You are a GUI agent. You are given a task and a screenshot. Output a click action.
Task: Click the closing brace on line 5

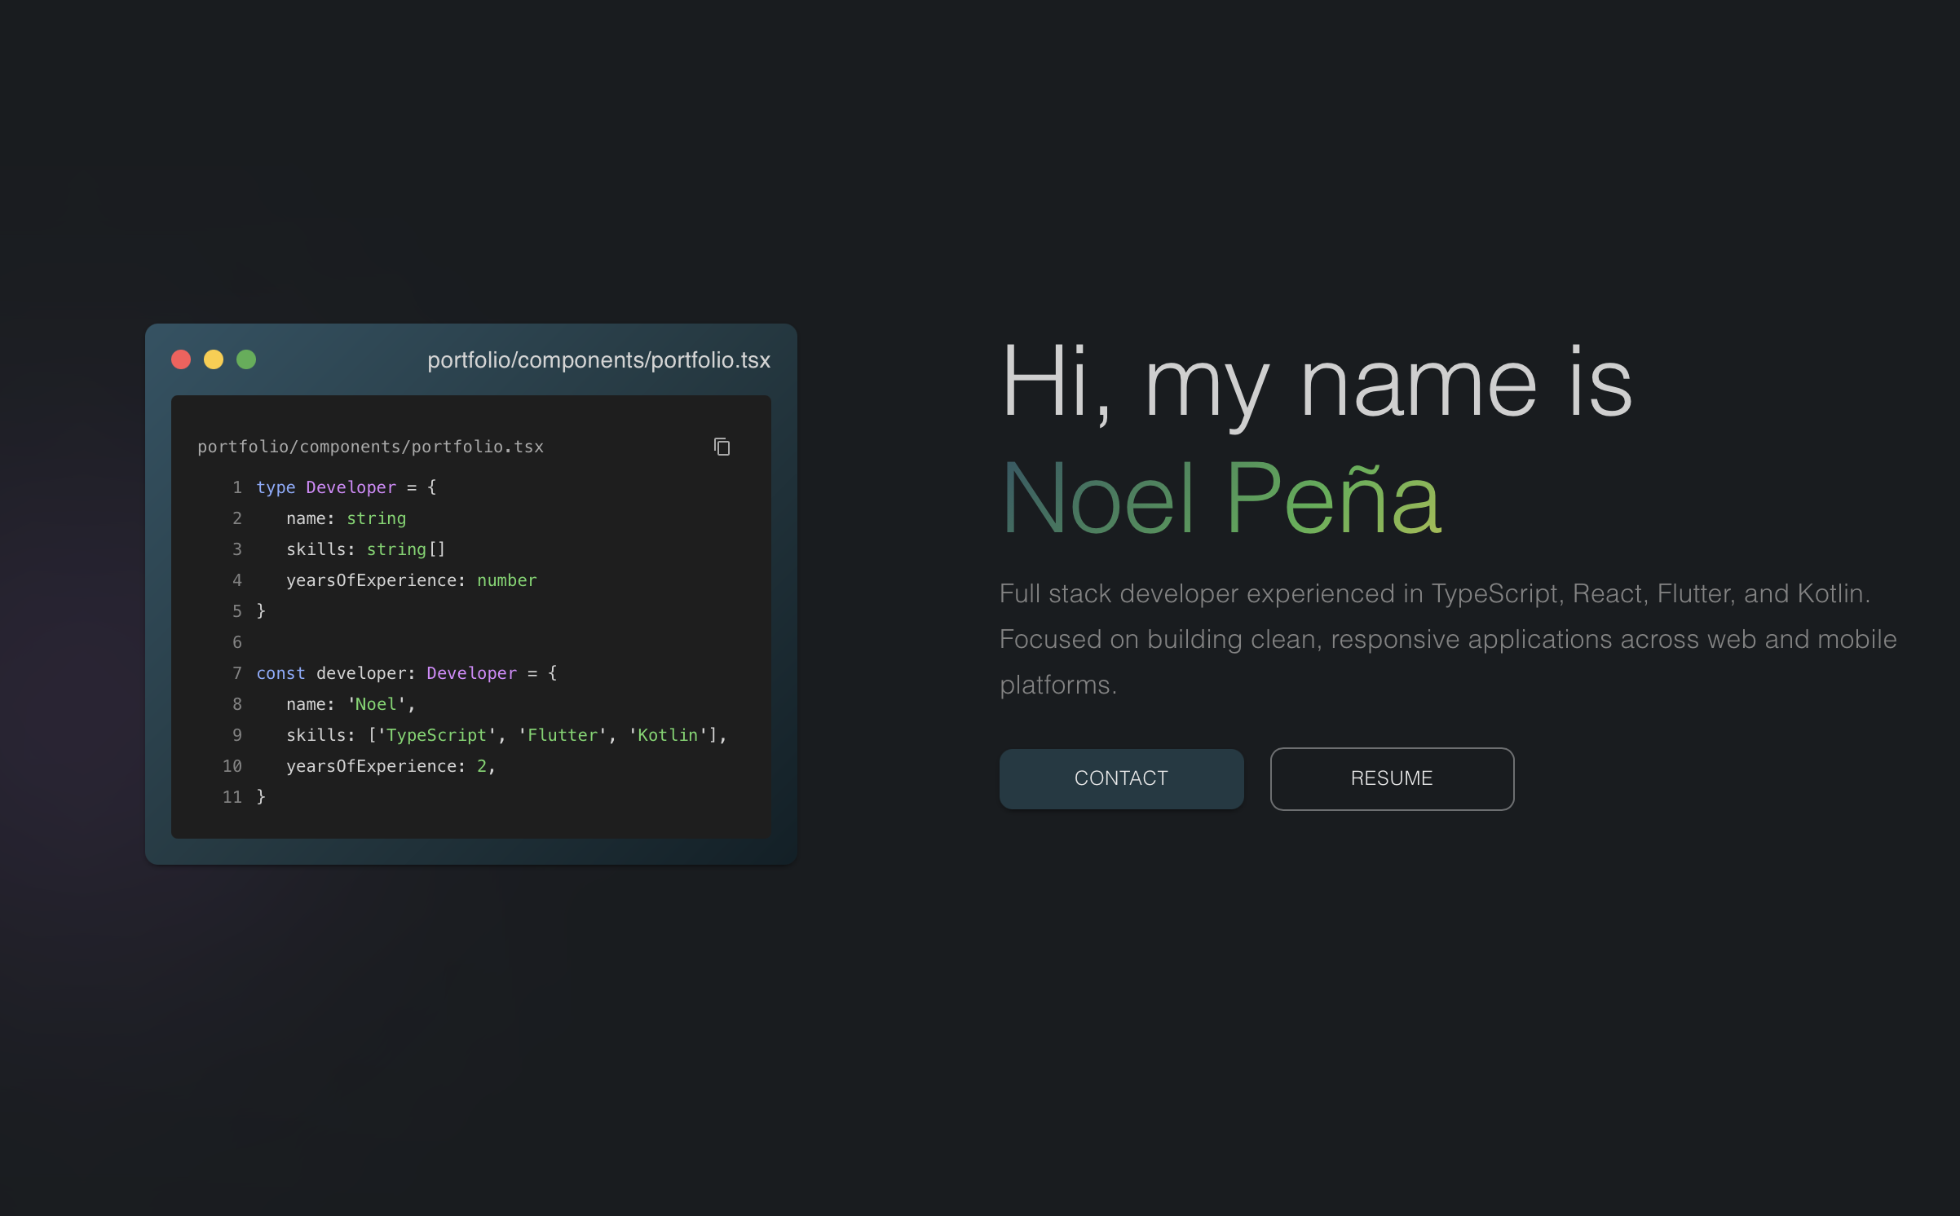(261, 611)
